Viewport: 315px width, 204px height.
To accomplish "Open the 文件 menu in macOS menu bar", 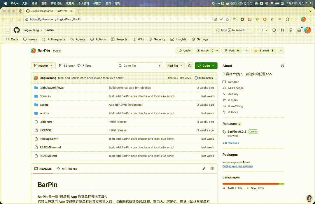I will (25, 3).
